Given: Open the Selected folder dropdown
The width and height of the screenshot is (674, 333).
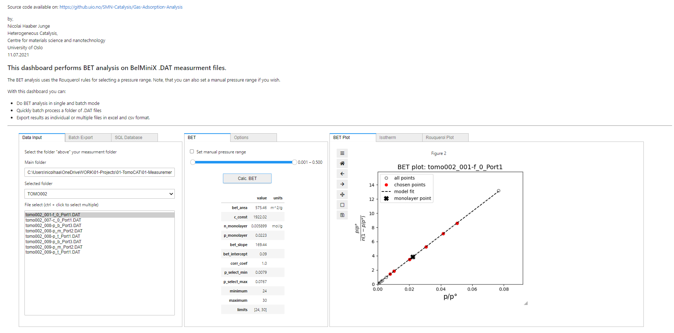Looking at the screenshot, I should click(170, 194).
